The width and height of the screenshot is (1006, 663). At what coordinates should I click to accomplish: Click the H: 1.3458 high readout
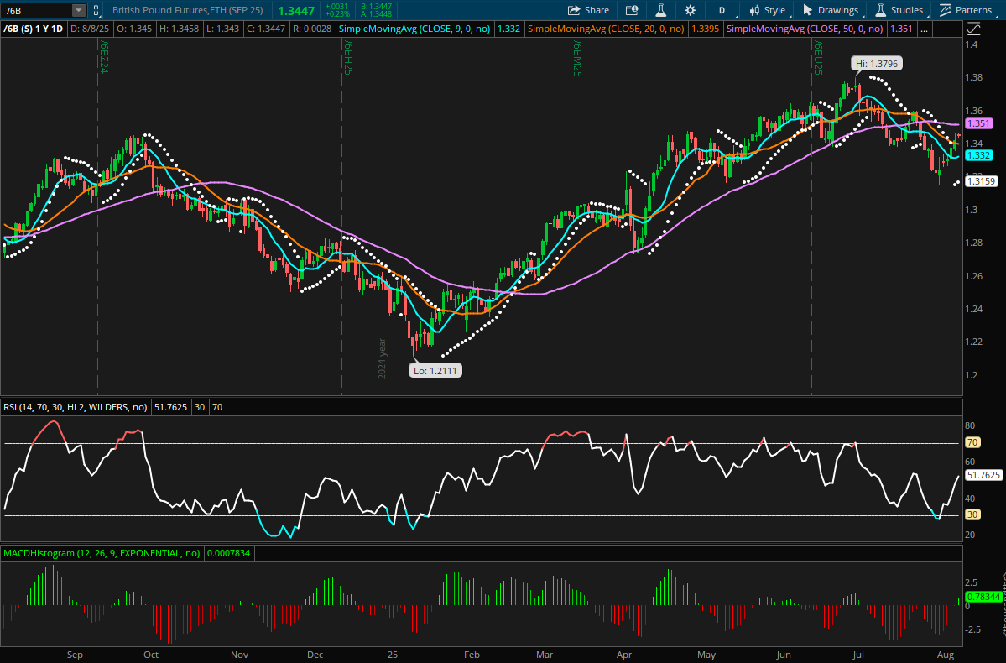click(179, 29)
